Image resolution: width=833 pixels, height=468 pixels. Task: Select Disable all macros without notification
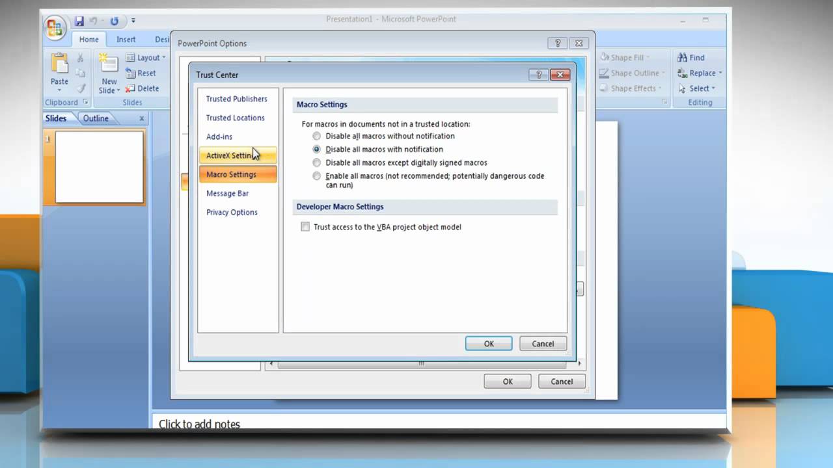point(317,136)
